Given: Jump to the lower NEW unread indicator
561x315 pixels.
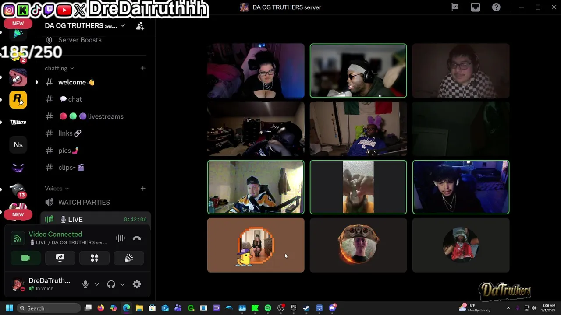Looking at the screenshot, I should (x=18, y=214).
